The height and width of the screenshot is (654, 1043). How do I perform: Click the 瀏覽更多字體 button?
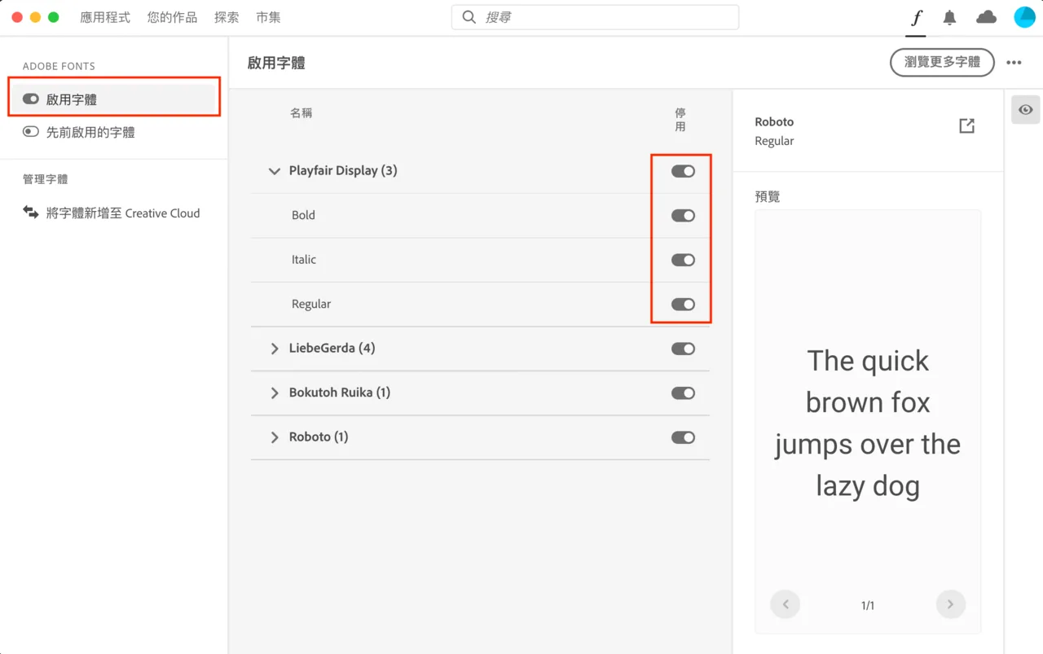pyautogui.click(x=942, y=62)
